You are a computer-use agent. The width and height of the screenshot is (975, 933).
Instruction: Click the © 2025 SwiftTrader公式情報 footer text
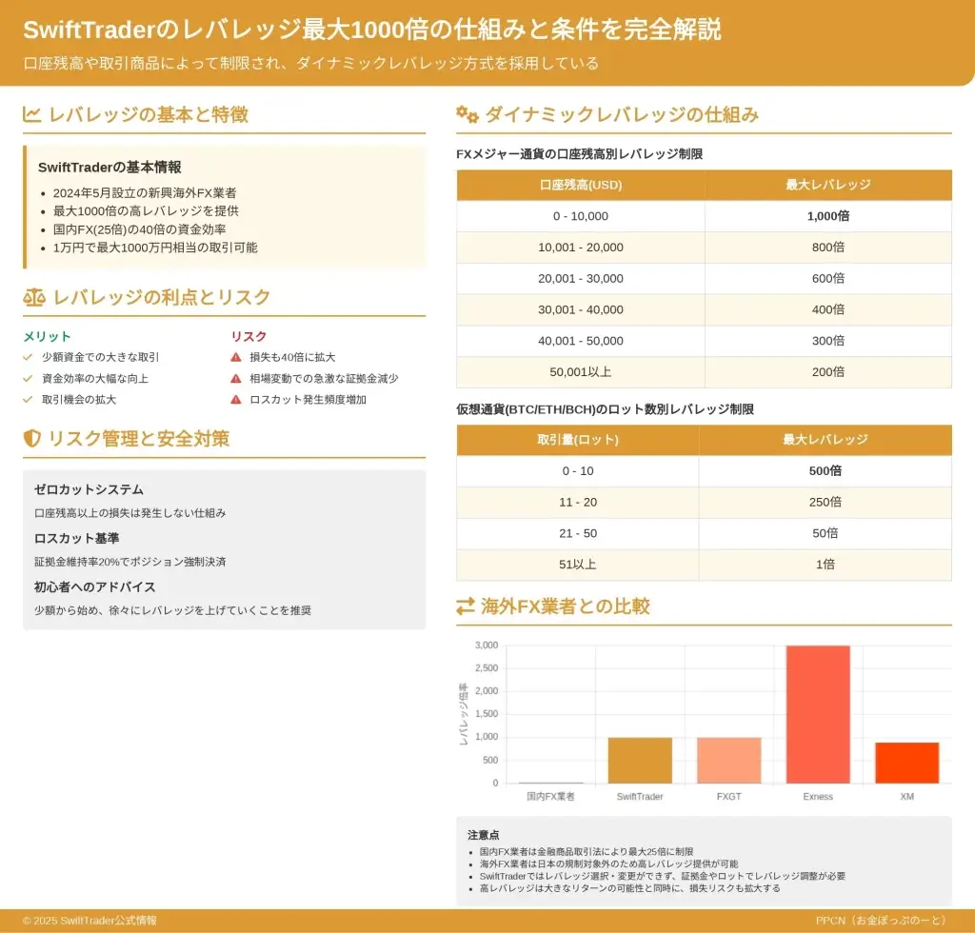[90, 921]
